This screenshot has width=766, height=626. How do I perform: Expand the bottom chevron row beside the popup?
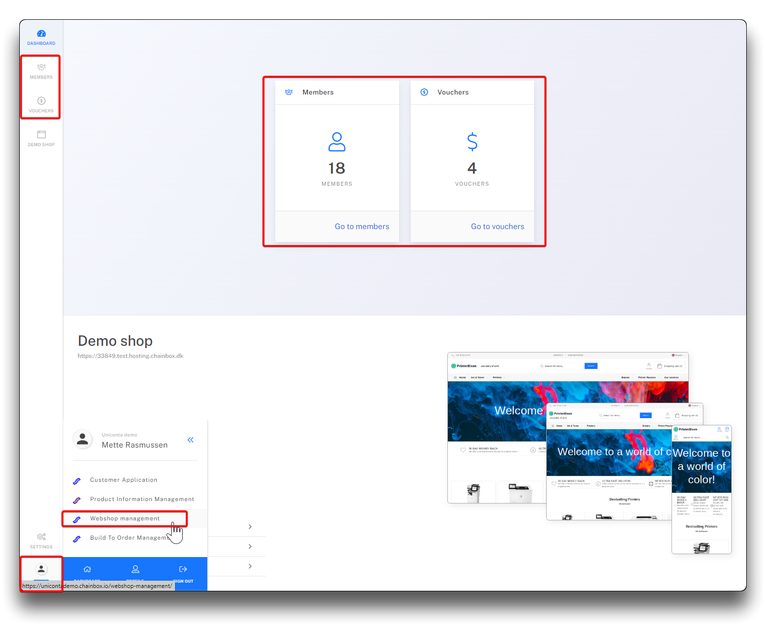250,566
